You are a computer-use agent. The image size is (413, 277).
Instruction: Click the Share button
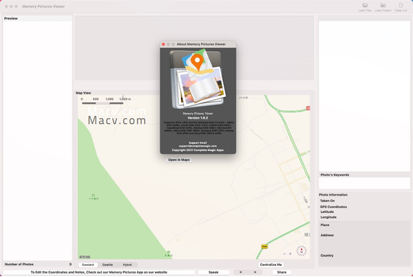coord(282,272)
